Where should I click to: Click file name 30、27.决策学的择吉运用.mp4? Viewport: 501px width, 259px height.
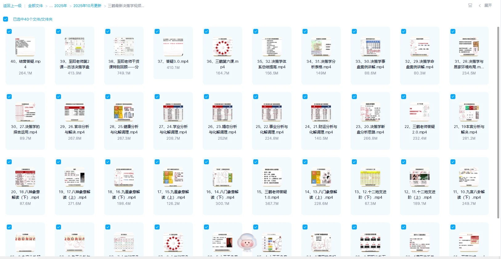25,129
